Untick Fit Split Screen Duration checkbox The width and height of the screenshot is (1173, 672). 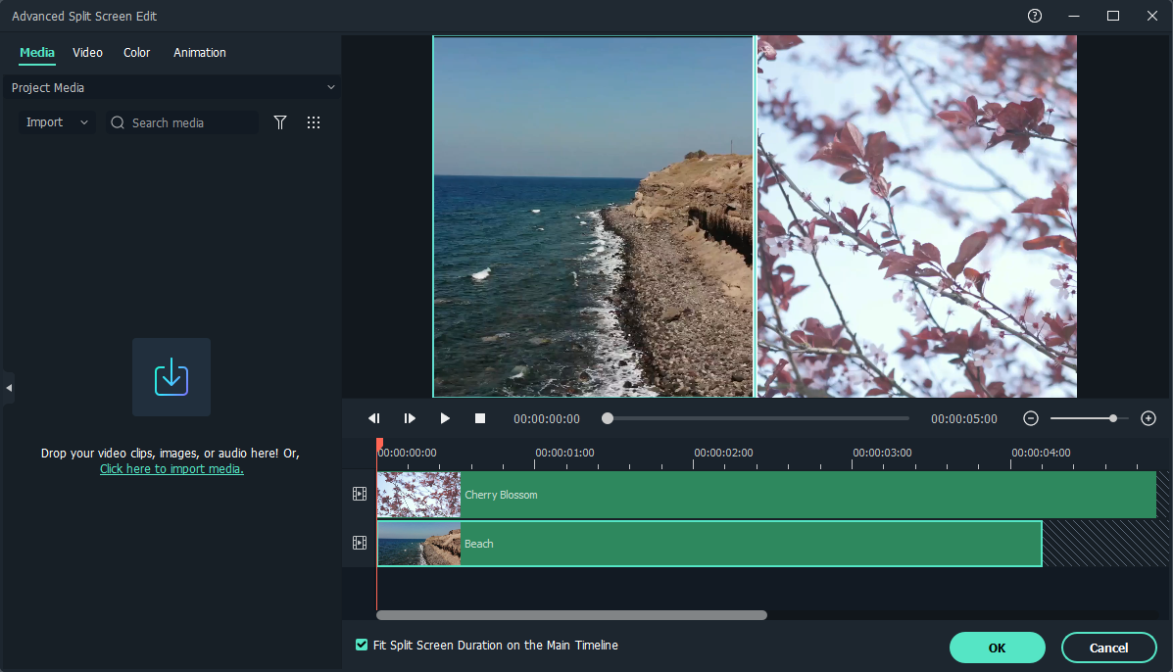point(362,646)
